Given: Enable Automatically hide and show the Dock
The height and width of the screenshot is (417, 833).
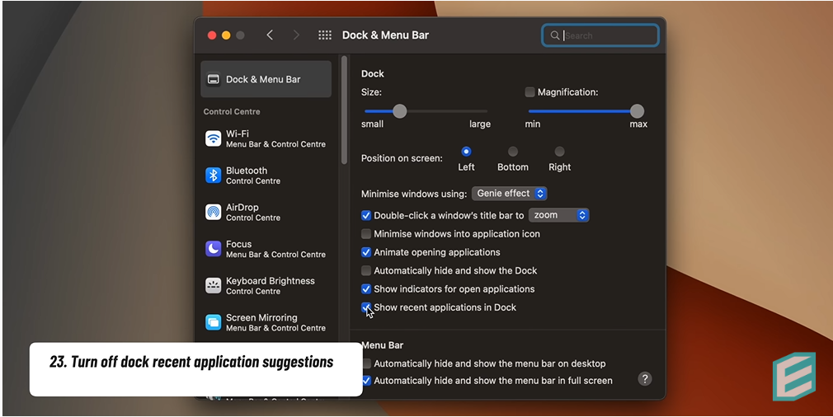Looking at the screenshot, I should click(366, 270).
